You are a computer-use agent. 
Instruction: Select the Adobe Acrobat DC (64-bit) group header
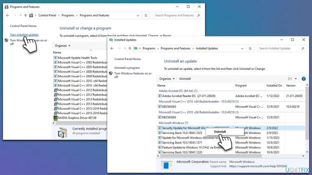coord(178,91)
